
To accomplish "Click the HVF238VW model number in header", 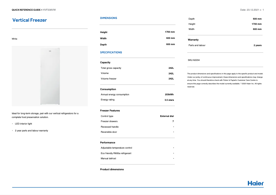I will tap(49, 10).
